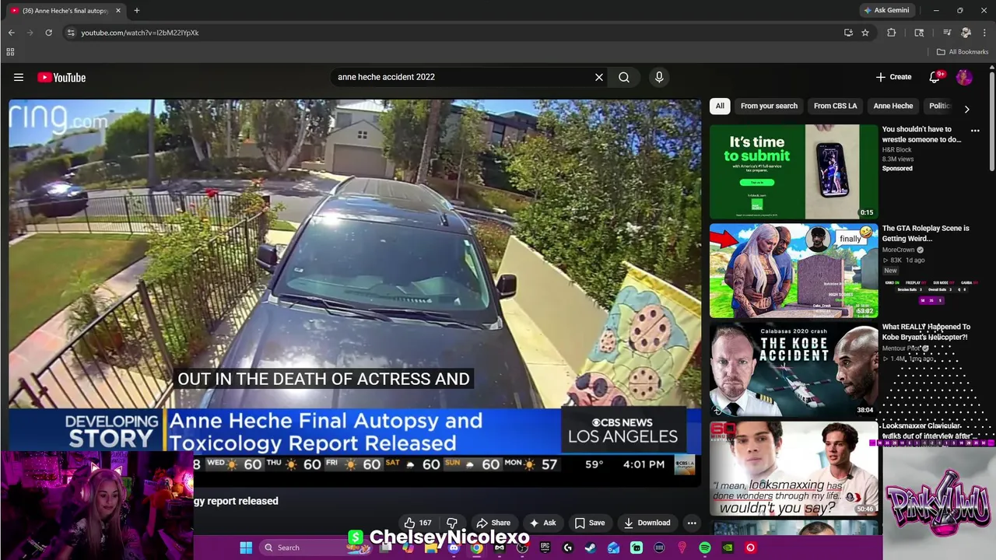
Task: Open the All Bookmarks folder
Action: 963,52
